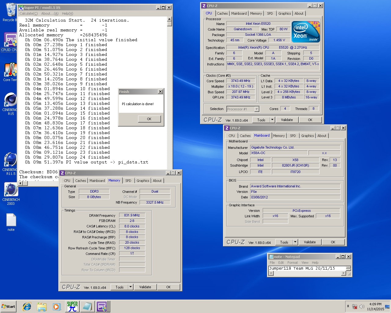Click the Show Desktop button in tray

[387, 307]
